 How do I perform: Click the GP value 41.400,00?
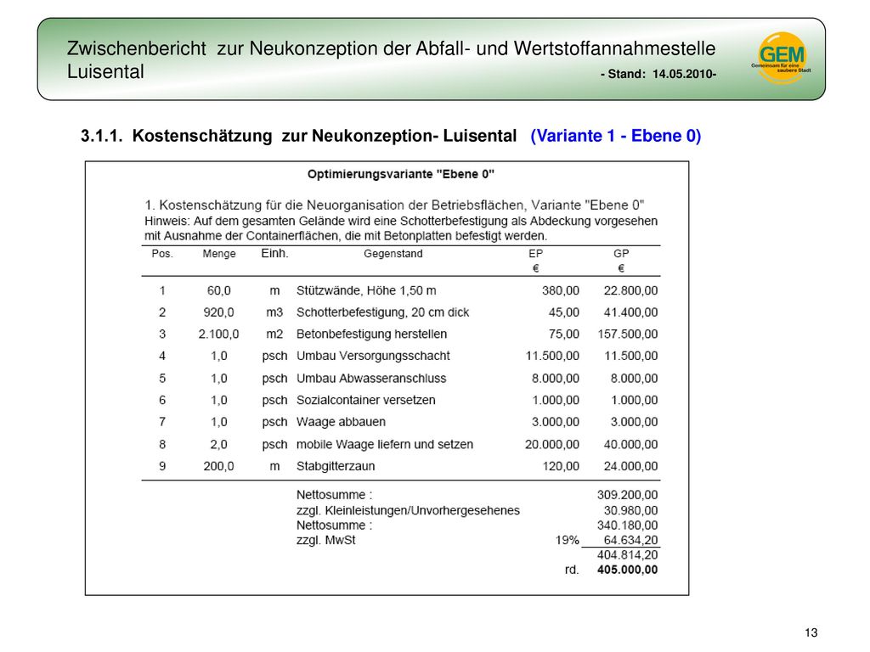630,312
